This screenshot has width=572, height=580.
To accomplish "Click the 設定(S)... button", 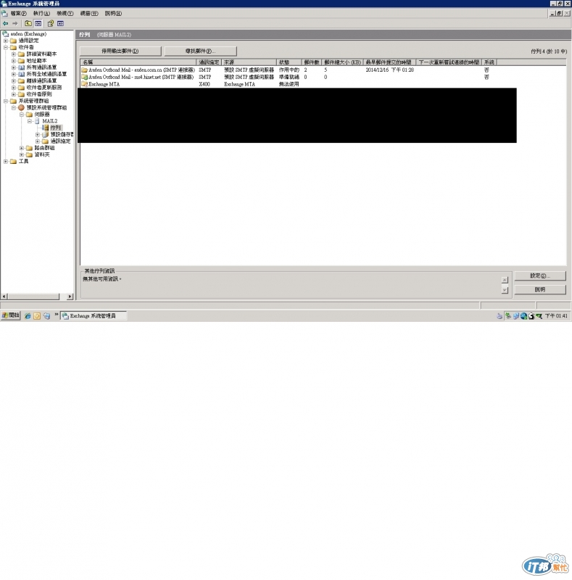I will (x=540, y=276).
